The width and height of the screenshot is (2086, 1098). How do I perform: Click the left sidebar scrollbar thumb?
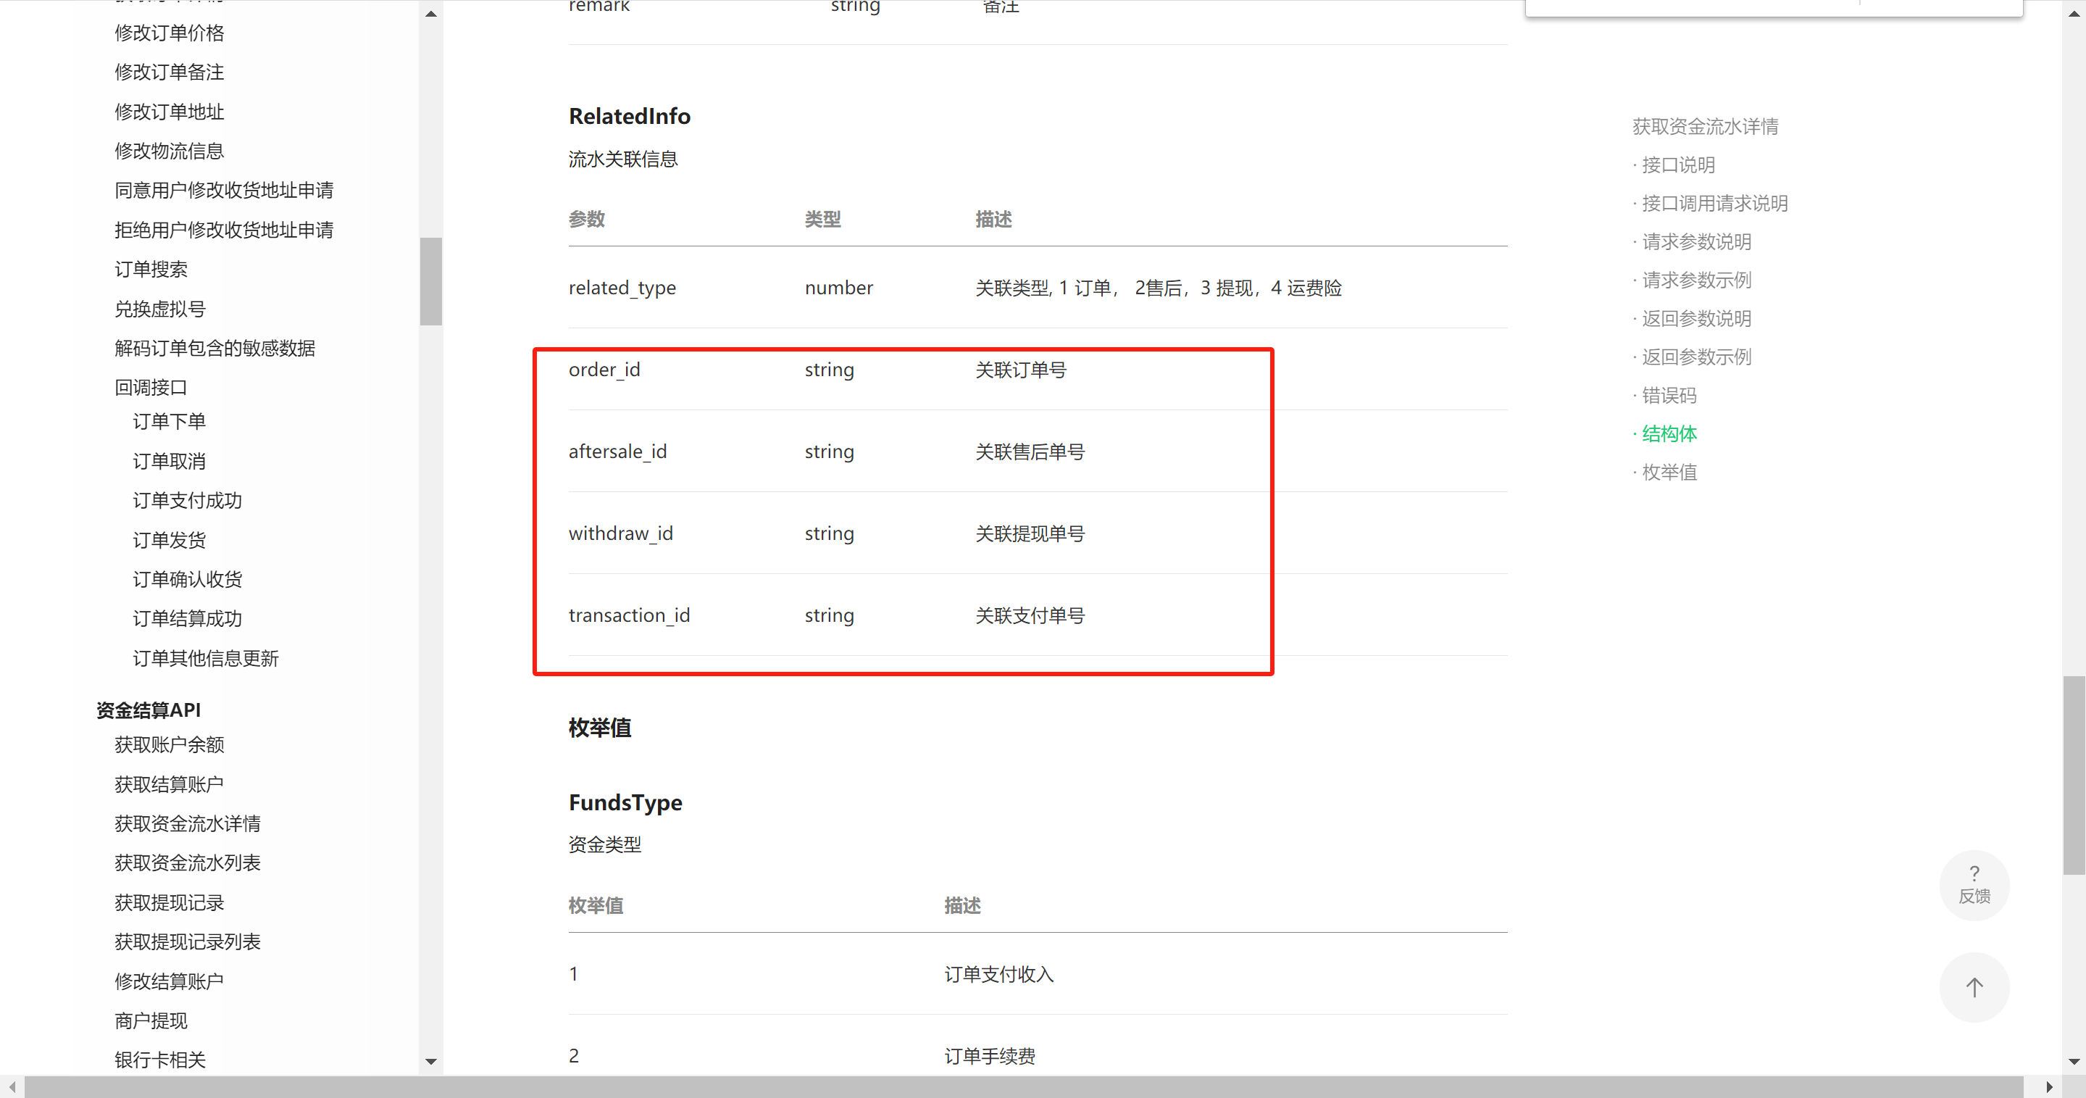click(431, 281)
